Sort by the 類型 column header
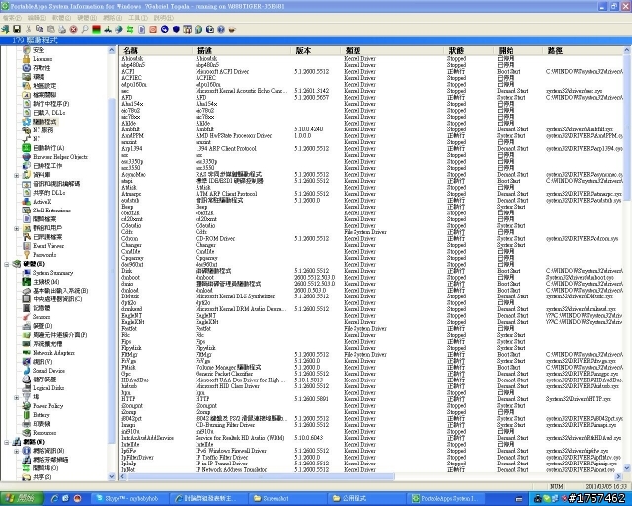 point(392,50)
